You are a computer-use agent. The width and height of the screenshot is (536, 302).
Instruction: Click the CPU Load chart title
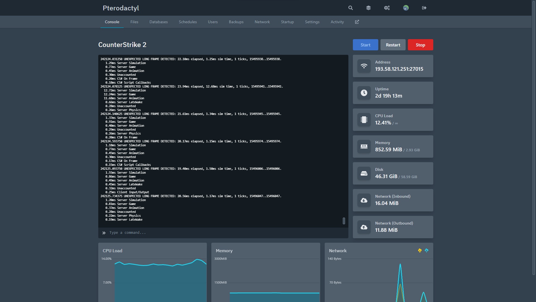click(113, 251)
